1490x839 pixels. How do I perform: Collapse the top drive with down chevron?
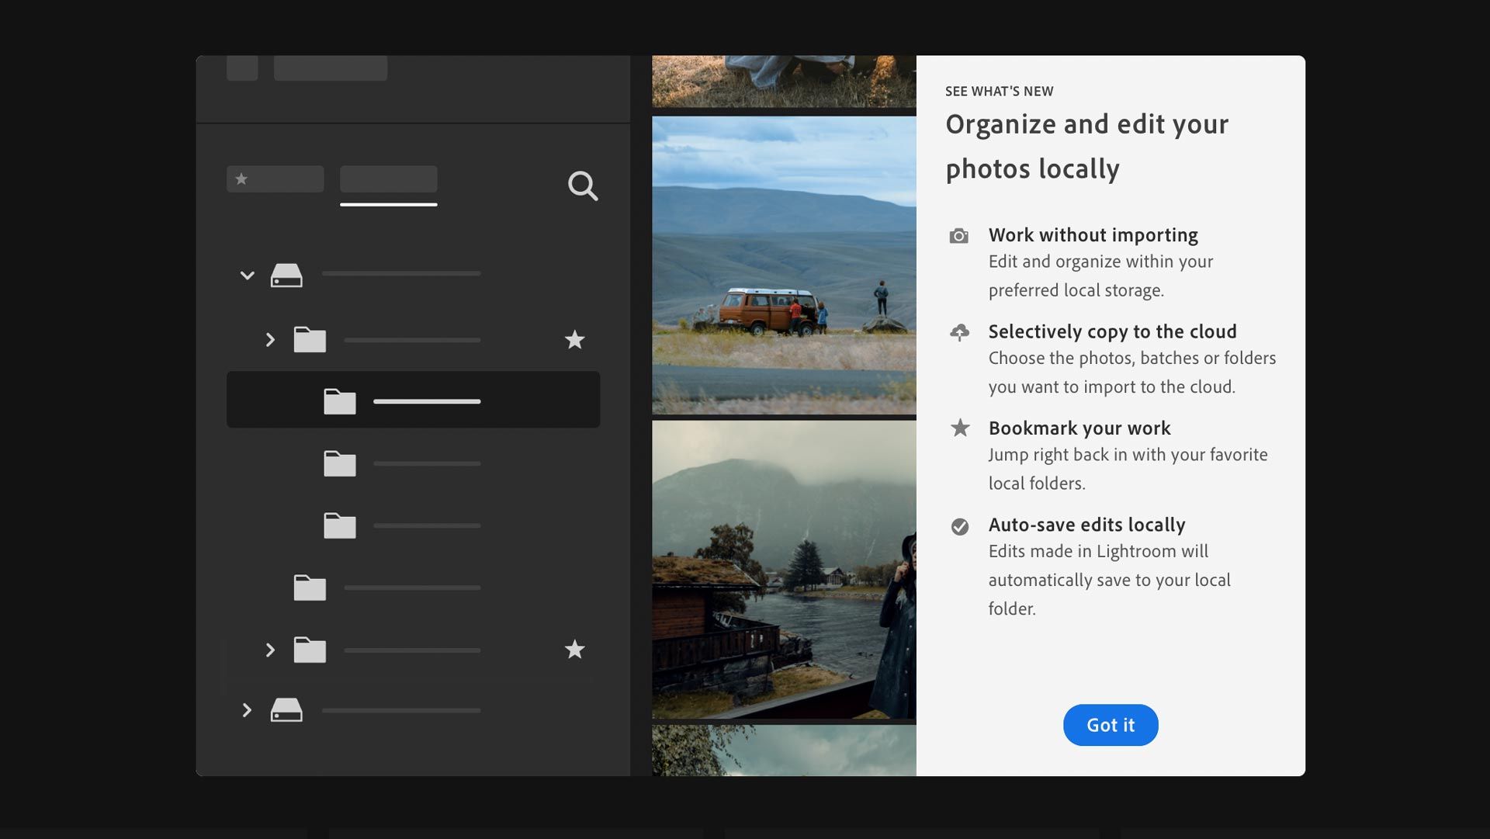click(x=247, y=276)
